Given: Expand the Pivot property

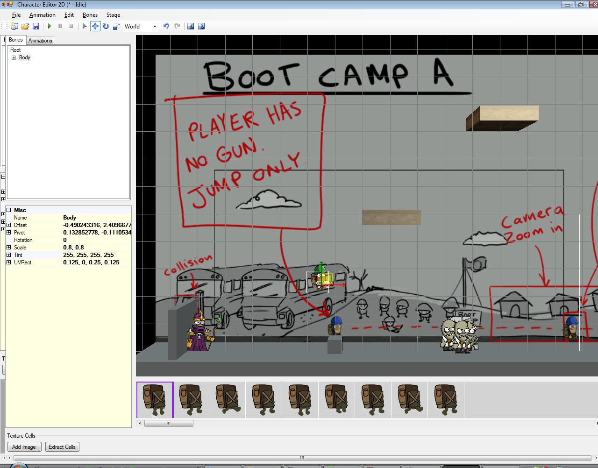Looking at the screenshot, I should 8,233.
